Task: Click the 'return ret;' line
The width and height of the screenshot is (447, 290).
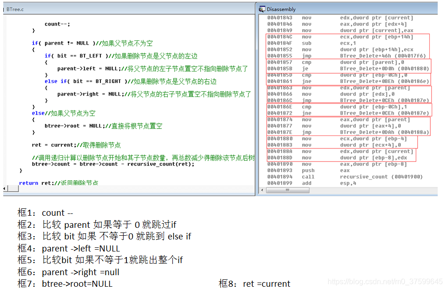Action: [59, 183]
